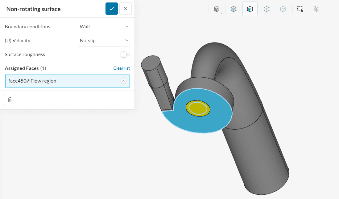Select the face450@Flow region entry

coord(62,81)
